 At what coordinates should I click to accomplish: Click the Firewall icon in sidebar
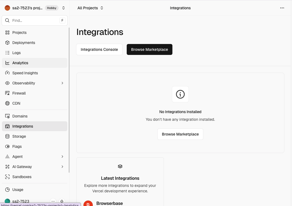pyautogui.click(x=7, y=93)
